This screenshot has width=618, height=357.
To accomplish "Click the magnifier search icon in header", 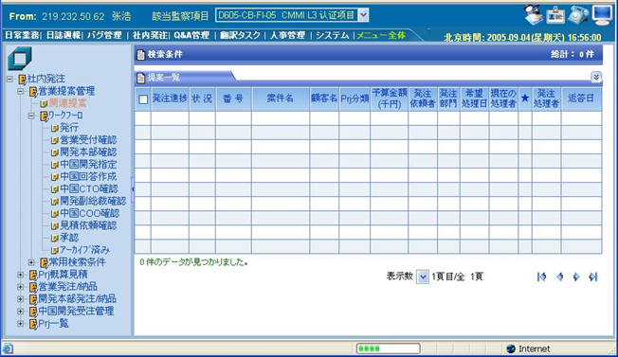I will tap(534, 14).
